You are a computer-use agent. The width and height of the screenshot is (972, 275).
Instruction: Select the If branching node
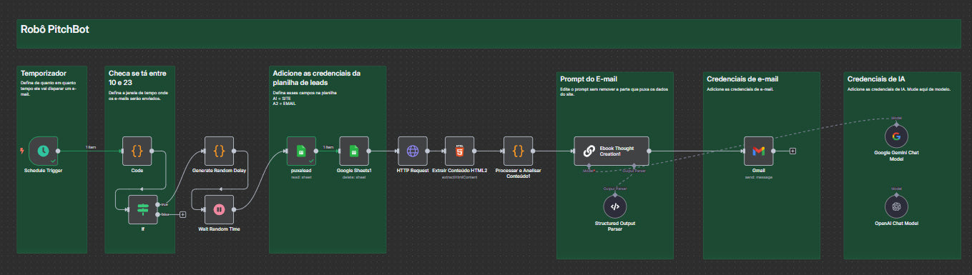[x=142, y=209]
